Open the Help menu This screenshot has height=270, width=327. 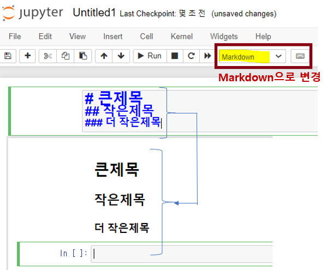[263, 37]
